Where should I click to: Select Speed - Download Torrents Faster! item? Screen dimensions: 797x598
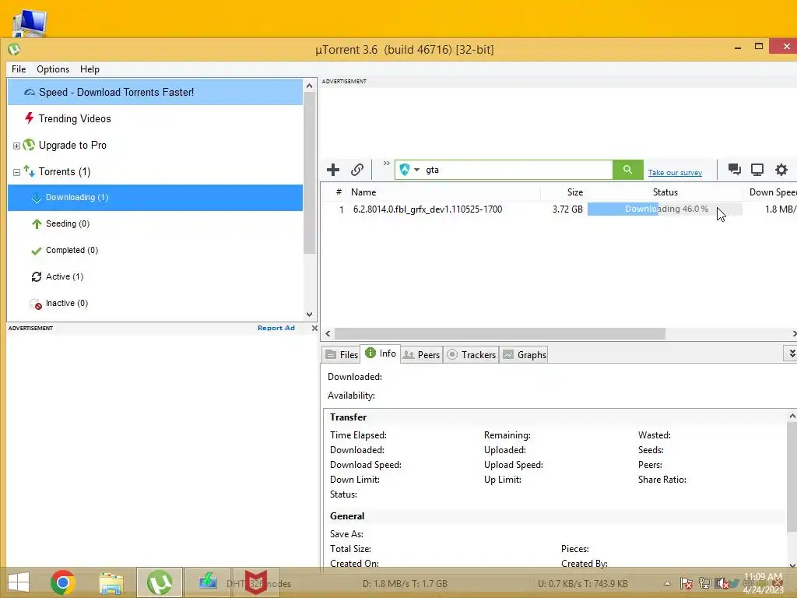click(155, 92)
